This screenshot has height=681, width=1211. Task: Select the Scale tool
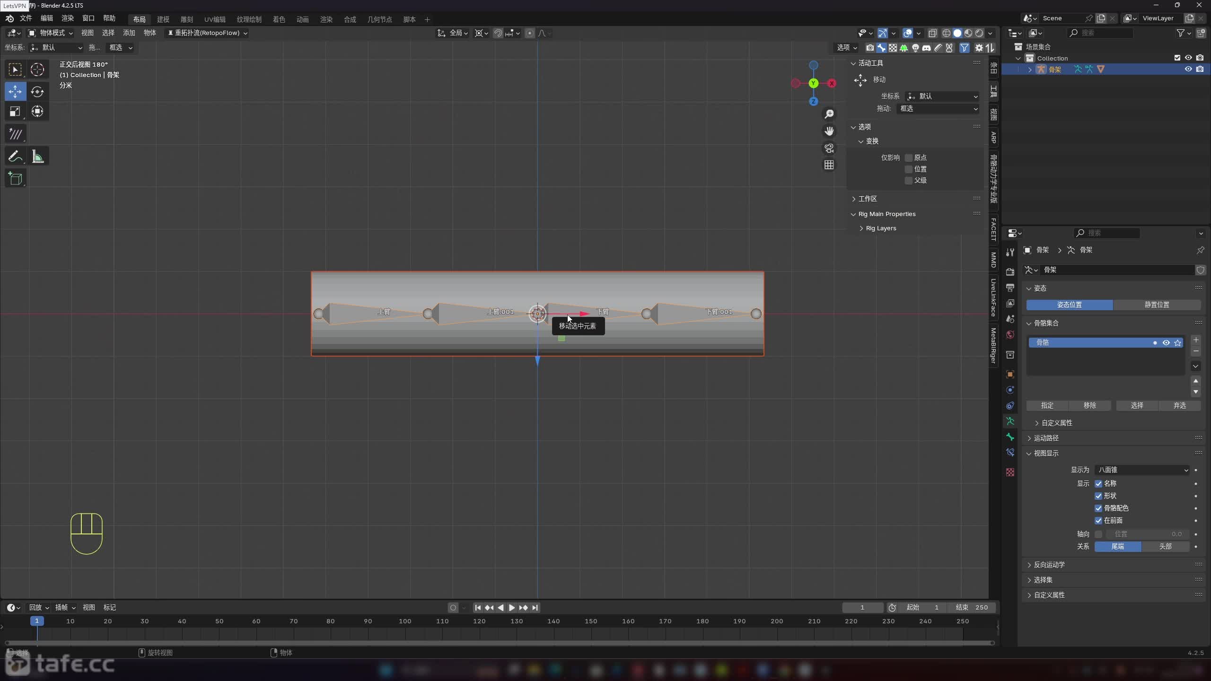pos(15,112)
